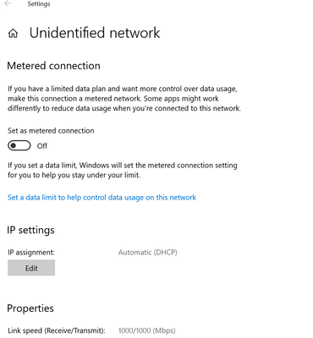Select the Unidentified network heading
The width and height of the screenshot is (313, 338).
point(95,33)
